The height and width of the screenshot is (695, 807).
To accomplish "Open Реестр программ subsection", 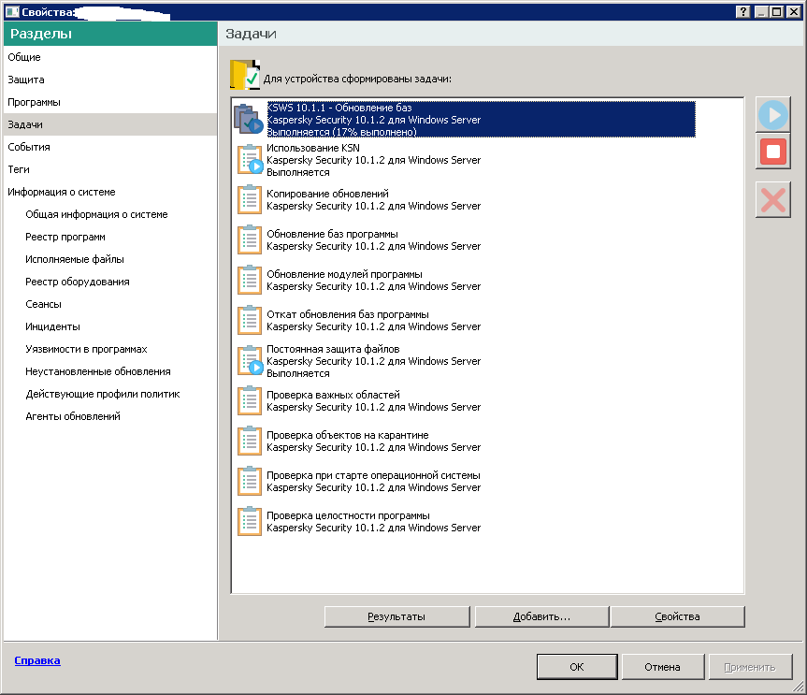I will pos(65,237).
